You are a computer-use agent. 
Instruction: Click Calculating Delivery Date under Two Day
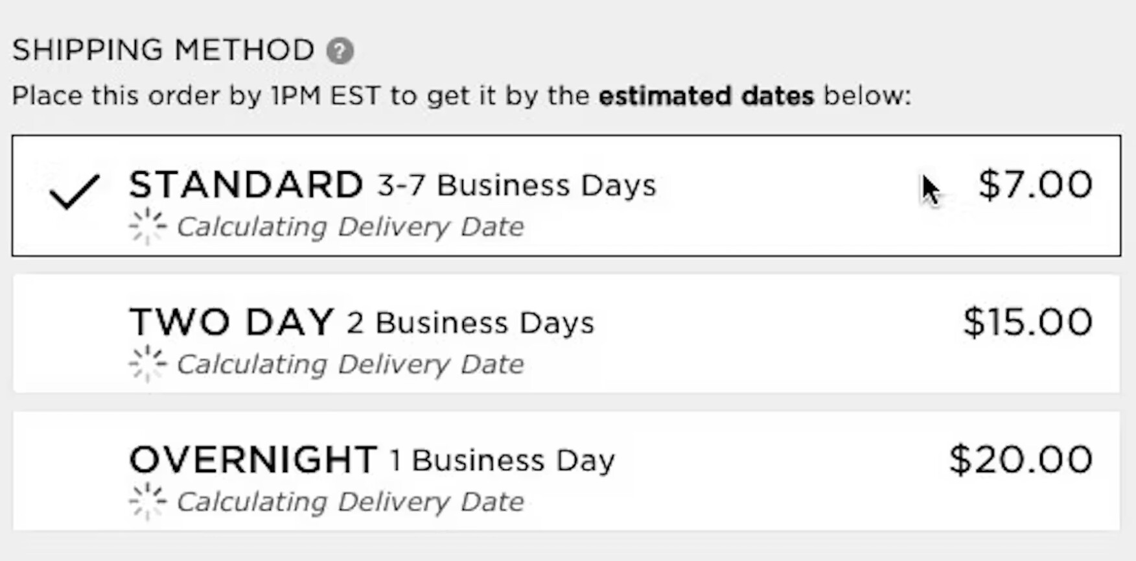[x=350, y=364]
